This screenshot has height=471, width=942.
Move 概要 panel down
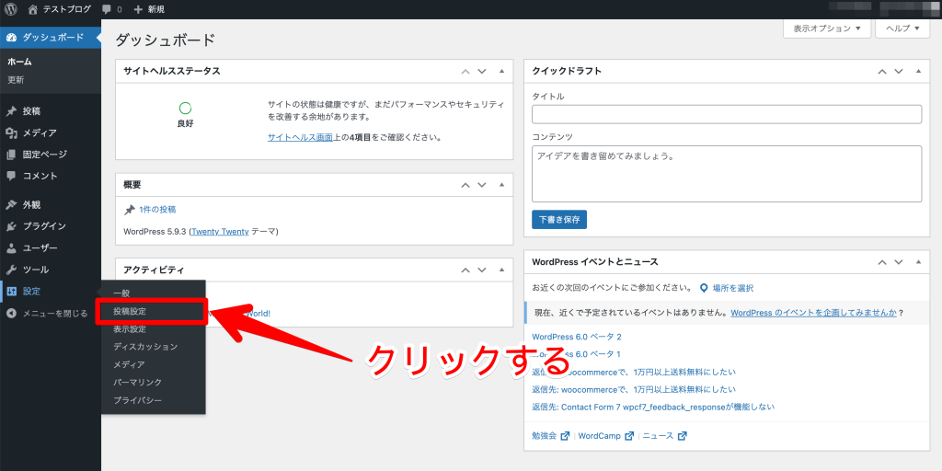click(x=481, y=185)
